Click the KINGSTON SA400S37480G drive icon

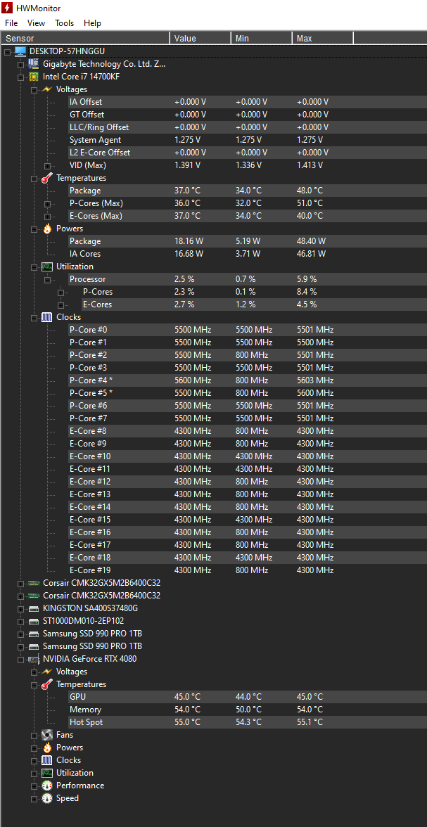[34, 608]
